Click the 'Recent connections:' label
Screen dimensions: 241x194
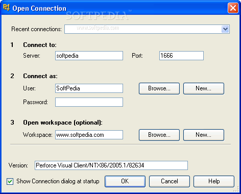(x=36, y=29)
